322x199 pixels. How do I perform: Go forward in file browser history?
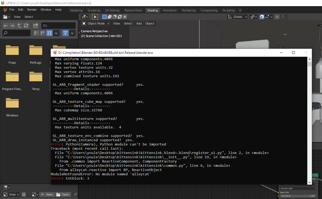coord(12,26)
